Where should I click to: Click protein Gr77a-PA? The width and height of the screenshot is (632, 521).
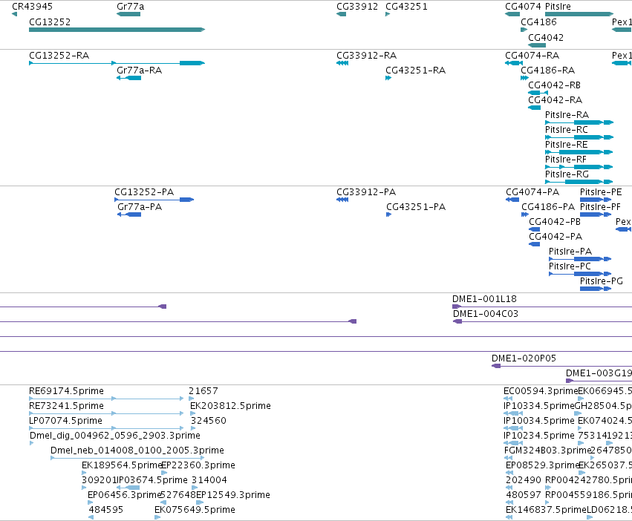129,214
